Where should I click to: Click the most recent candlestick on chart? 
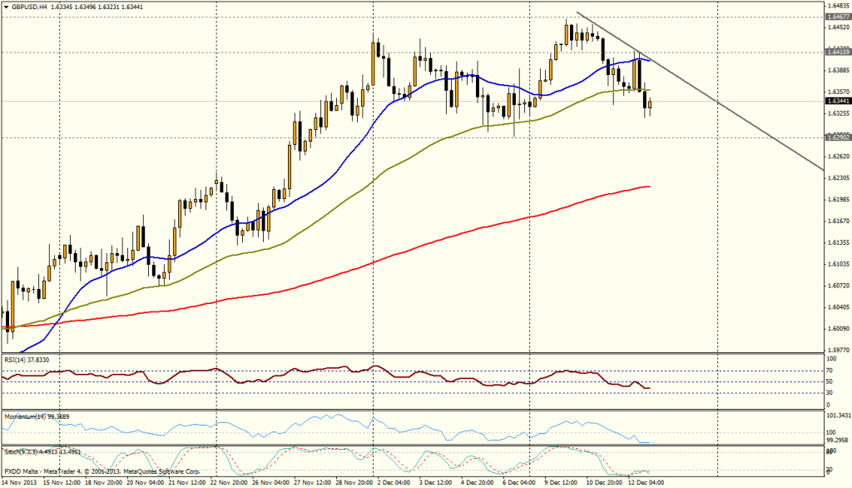(651, 105)
